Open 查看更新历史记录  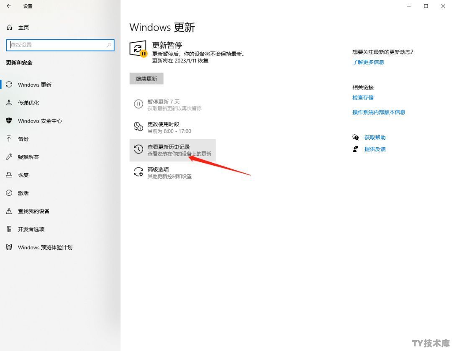coord(172,150)
